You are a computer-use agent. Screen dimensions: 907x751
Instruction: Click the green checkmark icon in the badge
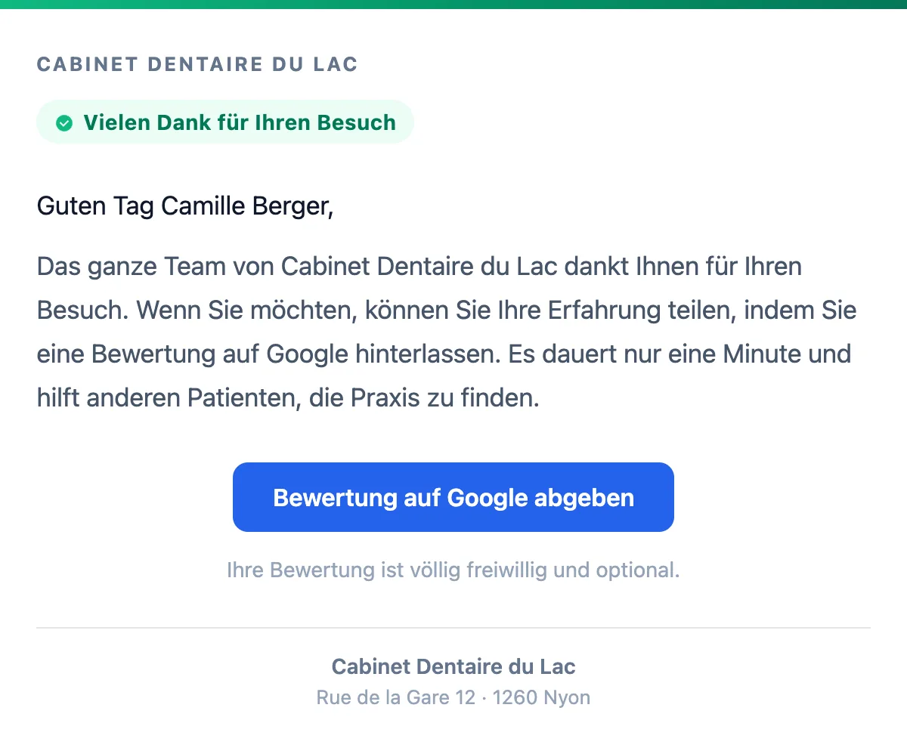pos(65,122)
